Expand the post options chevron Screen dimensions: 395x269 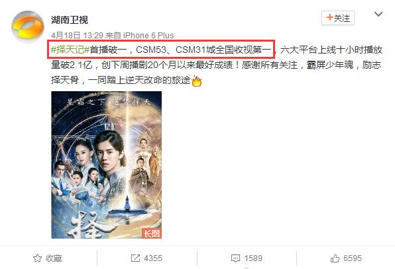(378, 15)
